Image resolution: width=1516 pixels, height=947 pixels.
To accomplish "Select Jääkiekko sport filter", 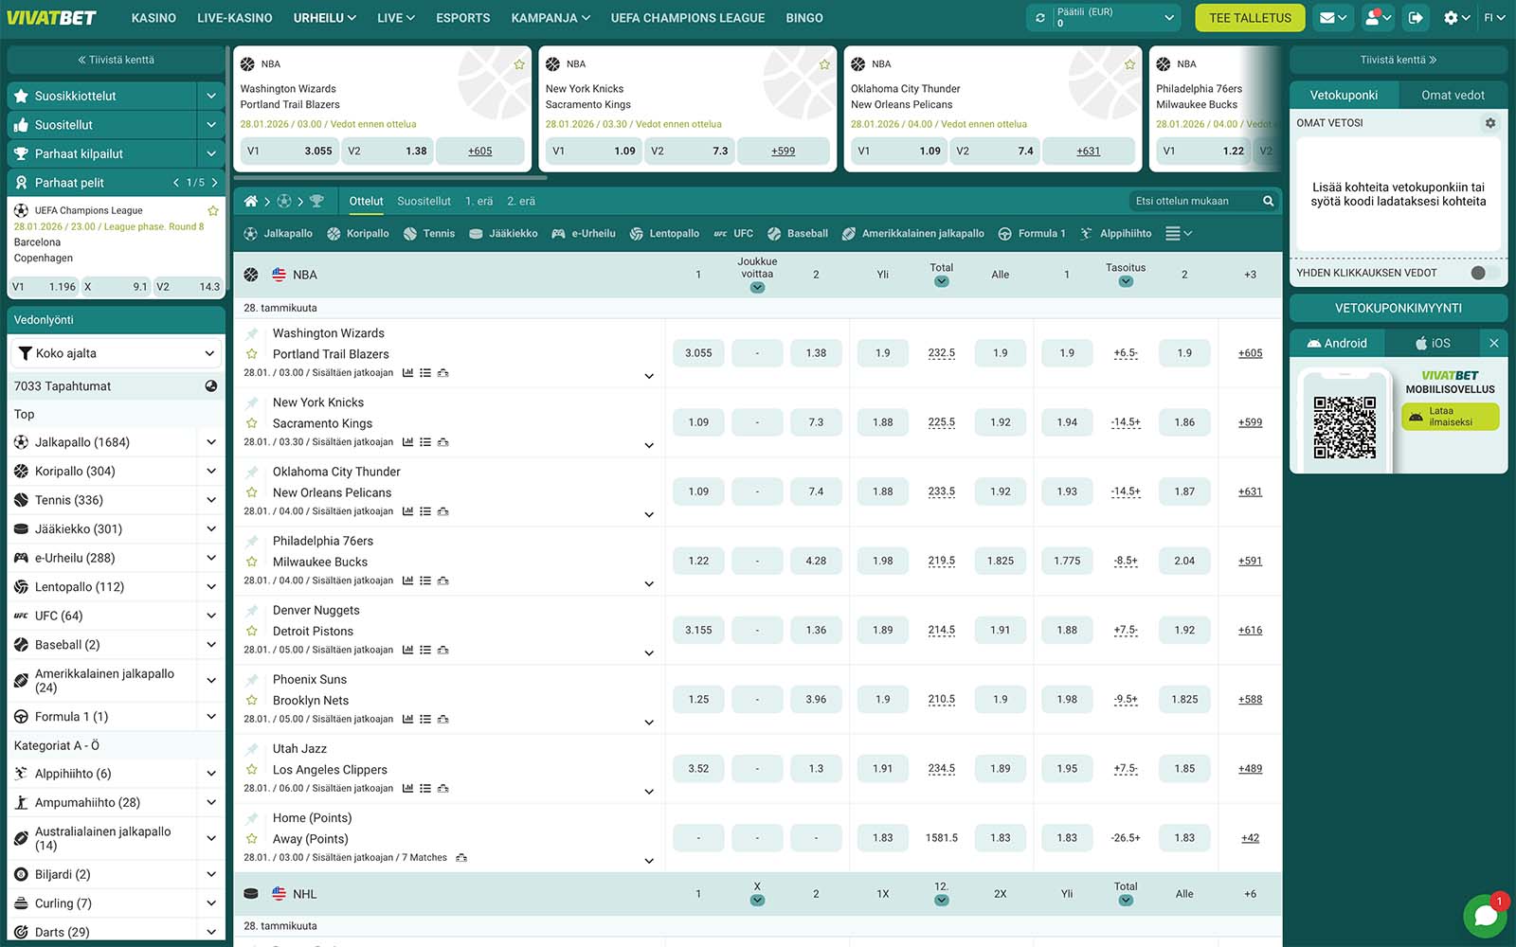I will point(503,234).
